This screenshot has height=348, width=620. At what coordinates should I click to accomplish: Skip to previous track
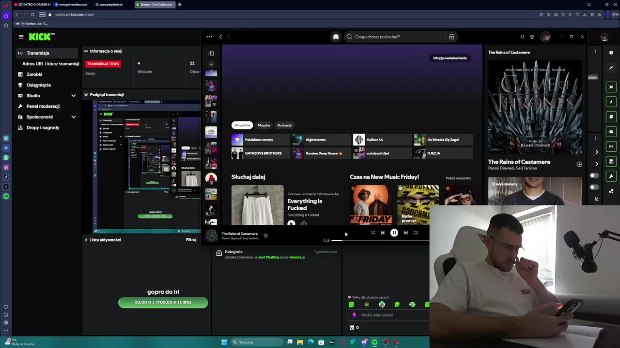(383, 233)
